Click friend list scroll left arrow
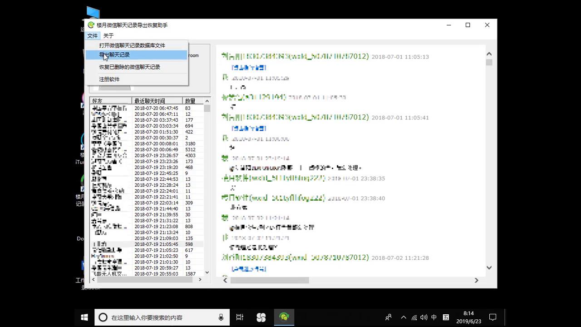 94,280
